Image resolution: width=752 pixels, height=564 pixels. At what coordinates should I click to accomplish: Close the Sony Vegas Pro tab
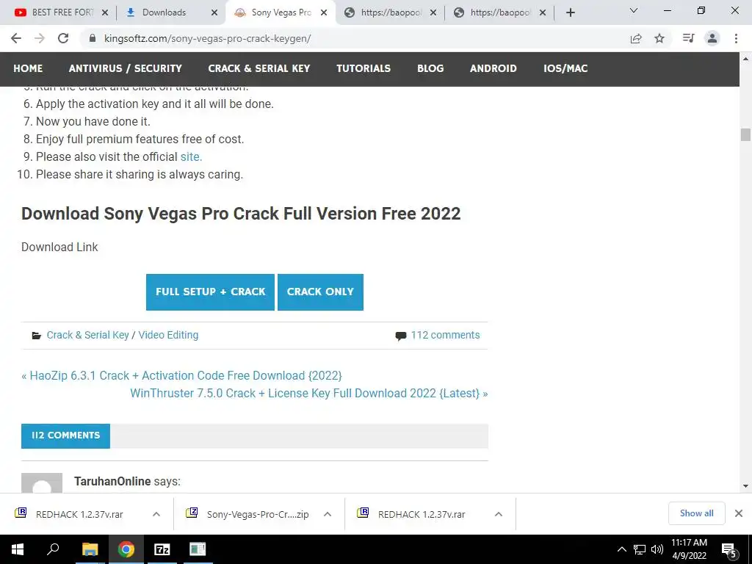[324, 12]
